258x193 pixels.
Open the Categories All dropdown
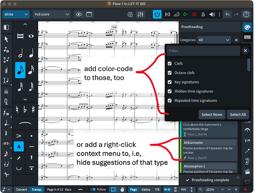point(214,40)
